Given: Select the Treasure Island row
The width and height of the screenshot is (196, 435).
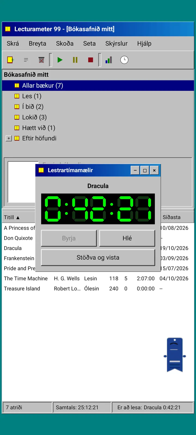Looking at the screenshot, I should click(x=98, y=288).
